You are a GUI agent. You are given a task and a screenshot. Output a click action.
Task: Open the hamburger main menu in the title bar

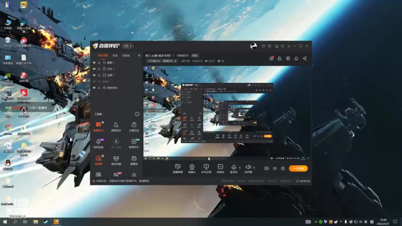click(288, 46)
